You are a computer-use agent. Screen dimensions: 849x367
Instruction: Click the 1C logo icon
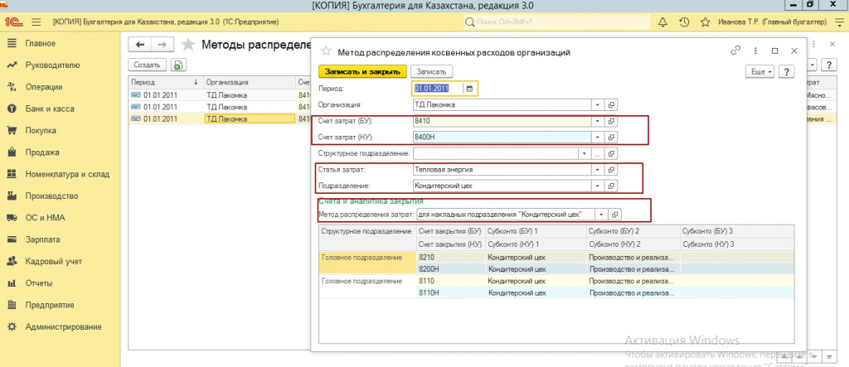pos(13,22)
